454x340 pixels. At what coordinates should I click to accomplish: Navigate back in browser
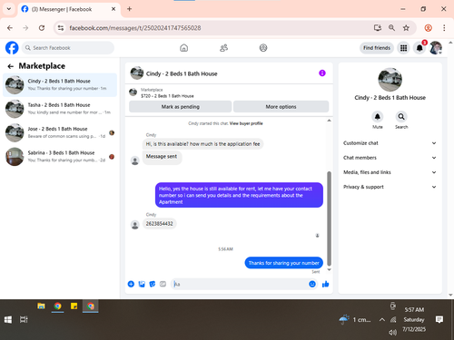[10, 28]
